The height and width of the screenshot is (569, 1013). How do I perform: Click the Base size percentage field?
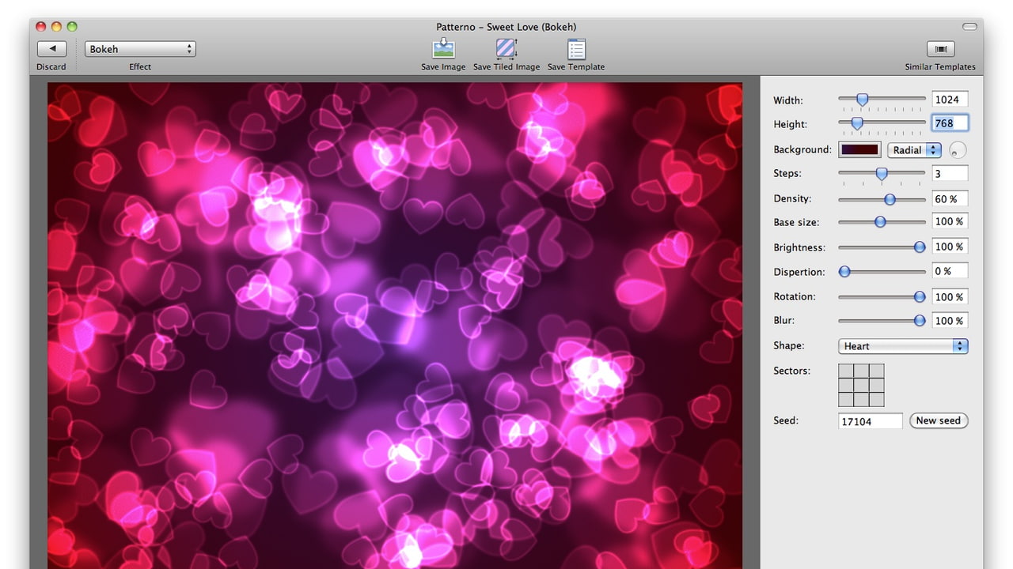[x=950, y=222]
